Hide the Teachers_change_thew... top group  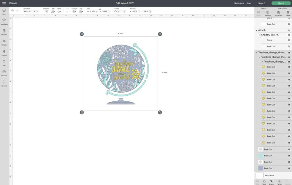pos(289,53)
